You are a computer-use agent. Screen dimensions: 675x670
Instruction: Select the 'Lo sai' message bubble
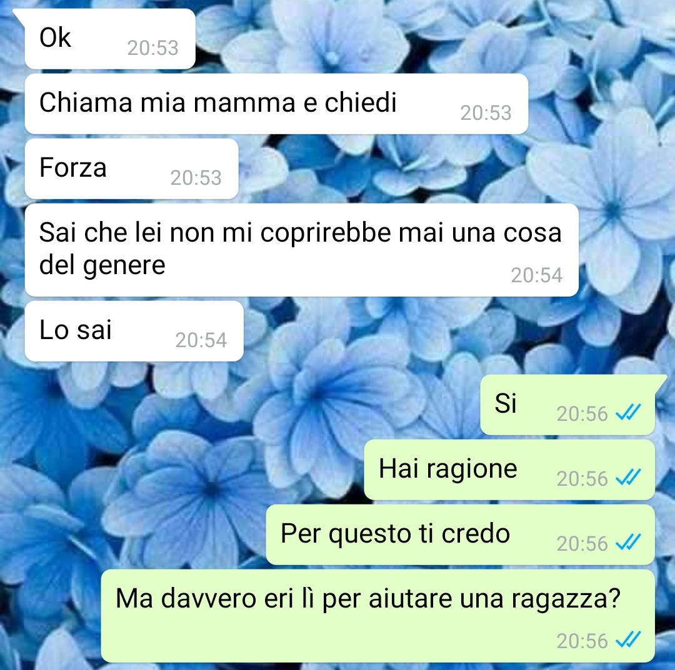point(134,331)
